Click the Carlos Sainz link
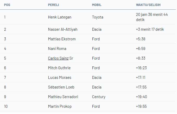 point(56,58)
